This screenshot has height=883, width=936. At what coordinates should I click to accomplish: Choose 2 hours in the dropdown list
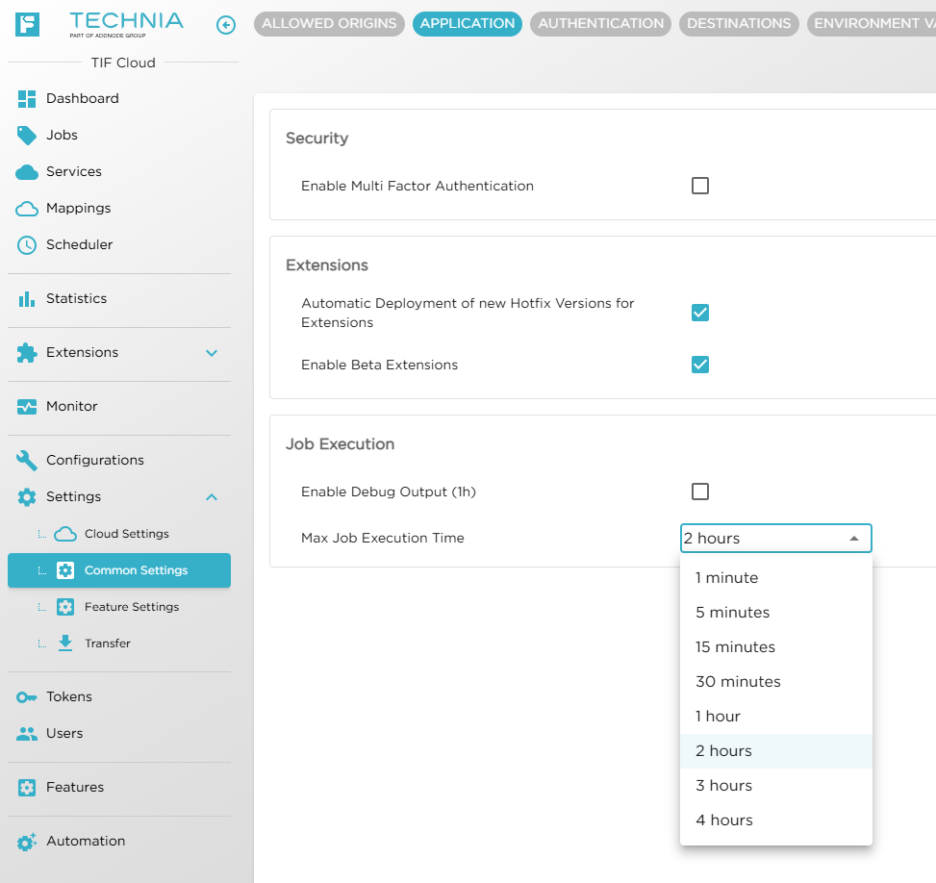click(x=775, y=751)
